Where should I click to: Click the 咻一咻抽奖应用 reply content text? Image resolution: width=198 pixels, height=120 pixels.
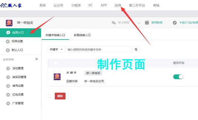(x=94, y=81)
